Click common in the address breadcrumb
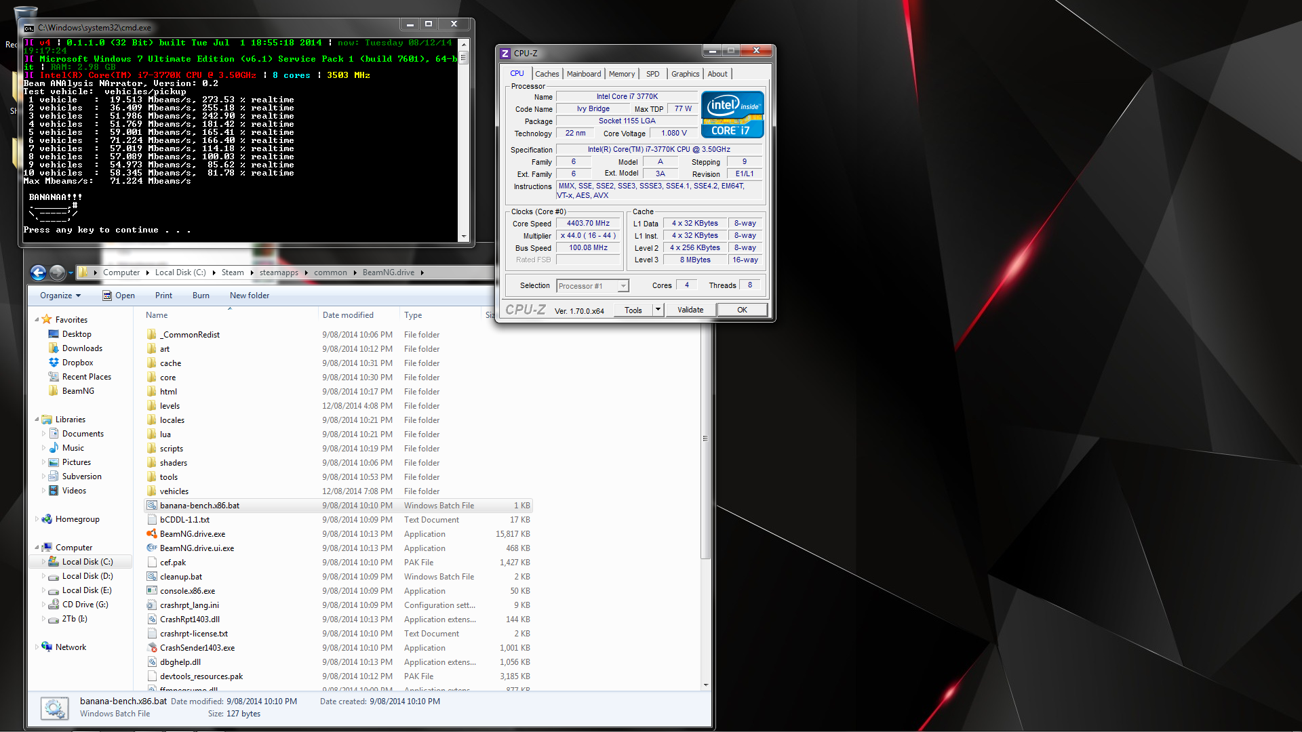The width and height of the screenshot is (1302, 732). coord(330,272)
